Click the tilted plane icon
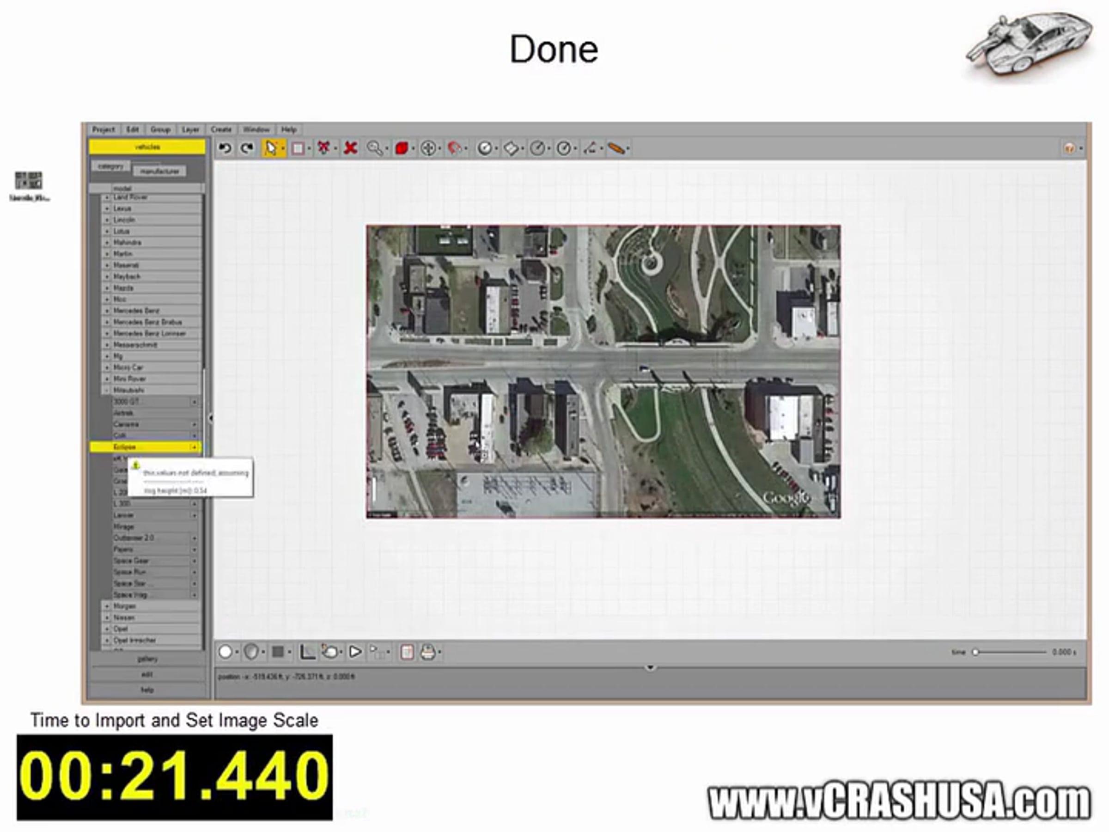The image size is (1109, 832). (511, 148)
